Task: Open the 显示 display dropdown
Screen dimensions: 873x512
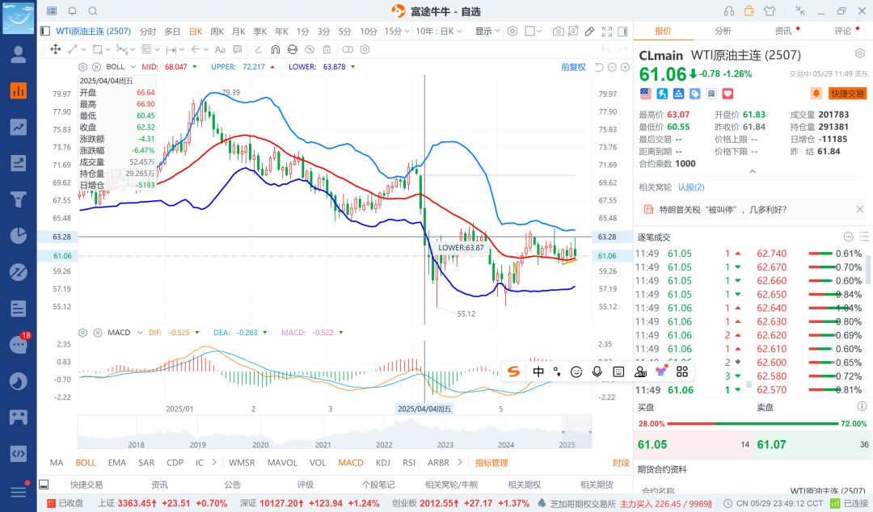Action: tap(487, 31)
